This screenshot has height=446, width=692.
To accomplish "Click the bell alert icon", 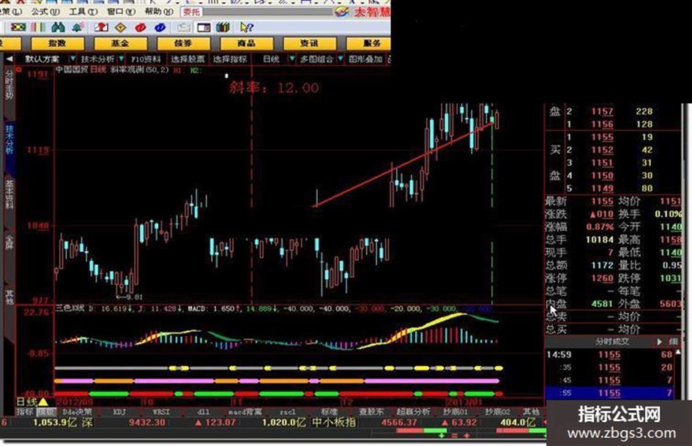I will pos(78,27).
